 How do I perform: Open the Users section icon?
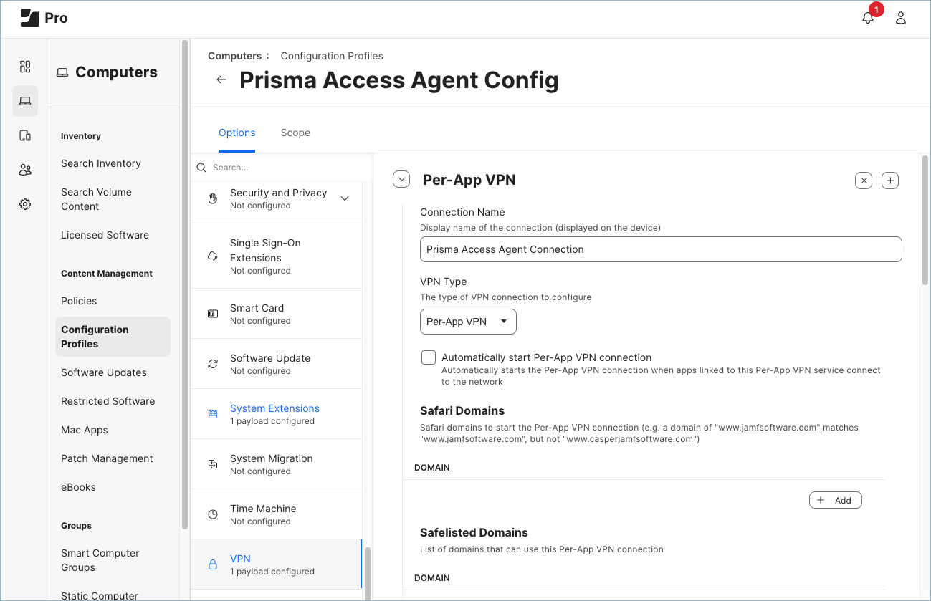pos(25,169)
